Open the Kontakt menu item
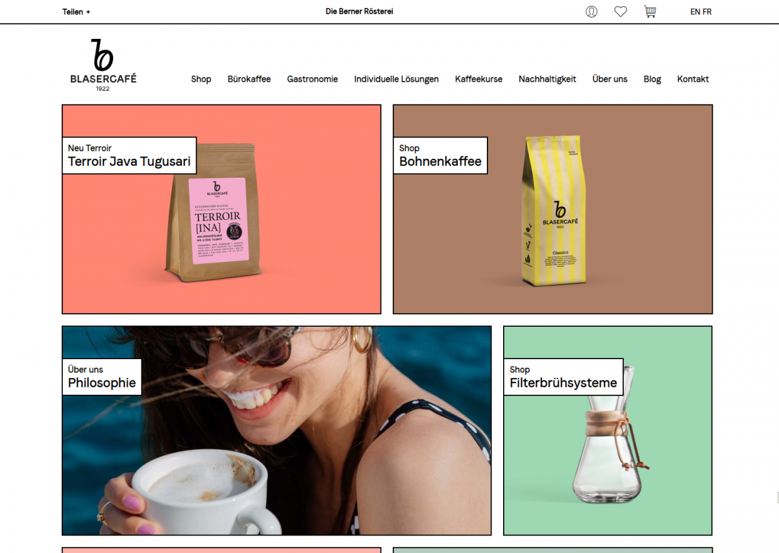 pos(693,79)
